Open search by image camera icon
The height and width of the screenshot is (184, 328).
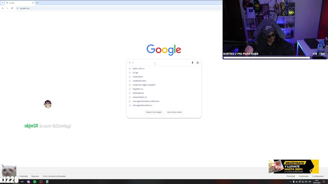coord(198,63)
